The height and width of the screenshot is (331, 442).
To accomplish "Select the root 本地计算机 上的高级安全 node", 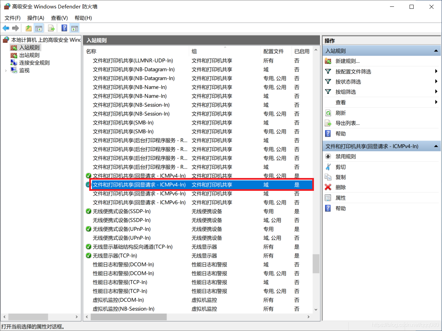I will tap(46, 40).
